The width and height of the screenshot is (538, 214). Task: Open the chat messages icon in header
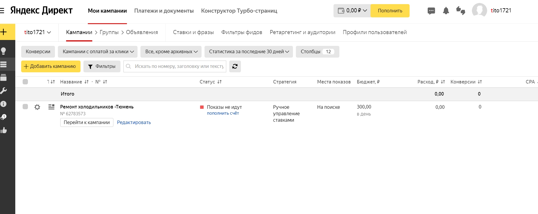431,11
